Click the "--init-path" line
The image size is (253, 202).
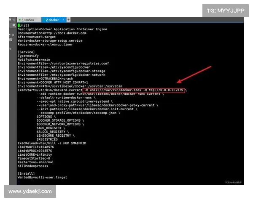click(x=87, y=109)
